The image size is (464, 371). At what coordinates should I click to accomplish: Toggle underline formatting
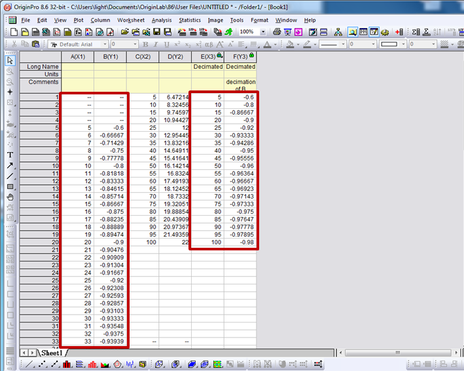click(x=166, y=45)
